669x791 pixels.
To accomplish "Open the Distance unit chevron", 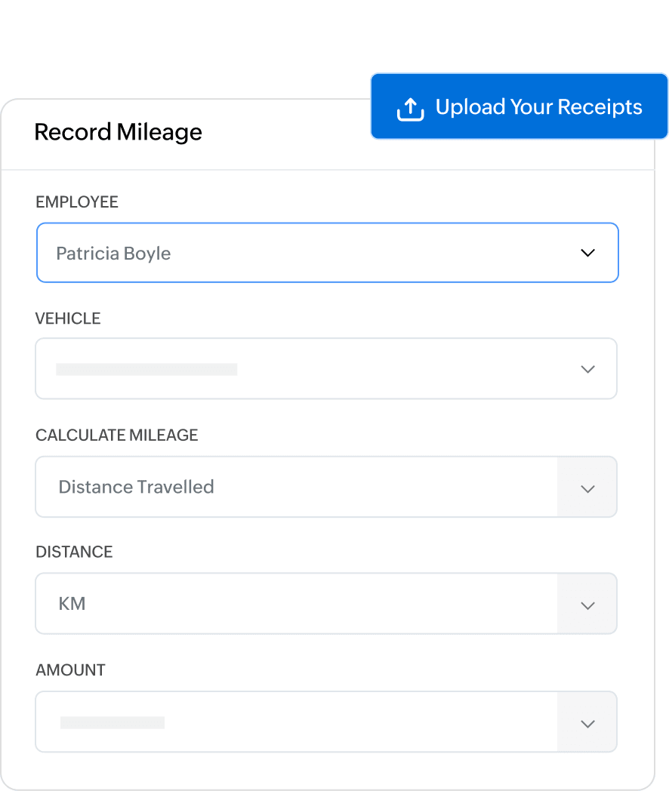I will click(587, 605).
